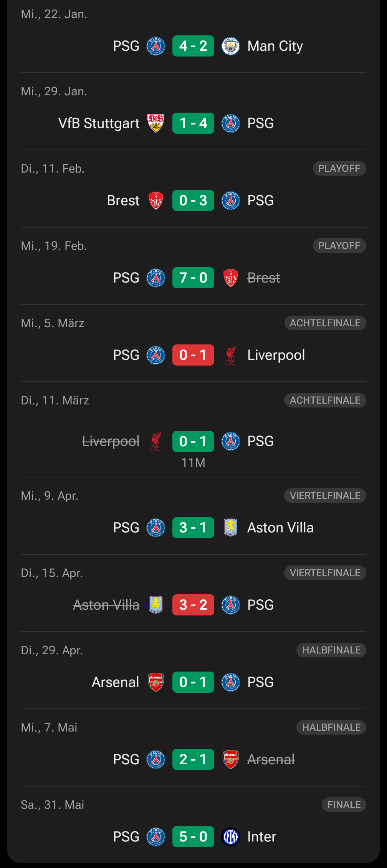This screenshot has width=387, height=868.
Task: Click the VfB Stuttgart team name
Action: point(99,123)
